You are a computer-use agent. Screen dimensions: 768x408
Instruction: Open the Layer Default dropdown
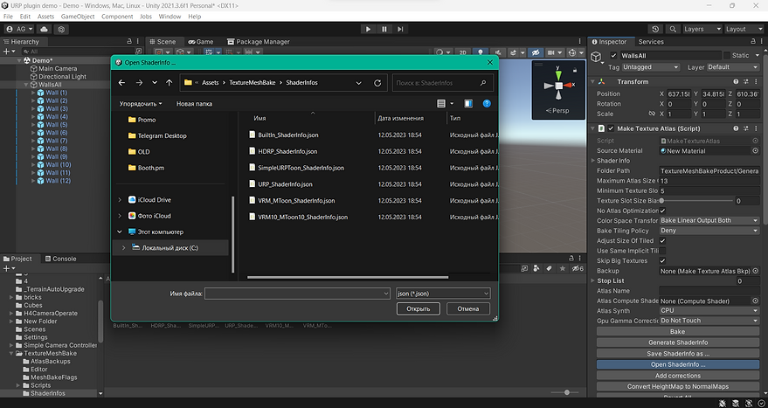[x=732, y=67]
